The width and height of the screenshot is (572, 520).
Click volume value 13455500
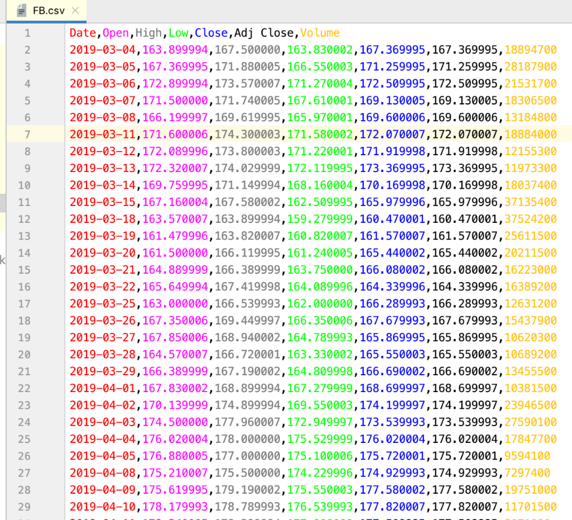[531, 371]
